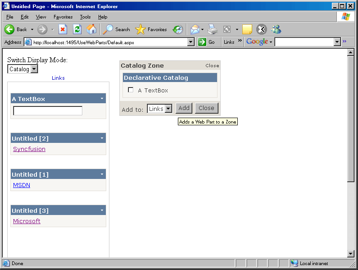Click the Print icon in the toolbar
This screenshot has height=270, width=358.
pos(213,29)
